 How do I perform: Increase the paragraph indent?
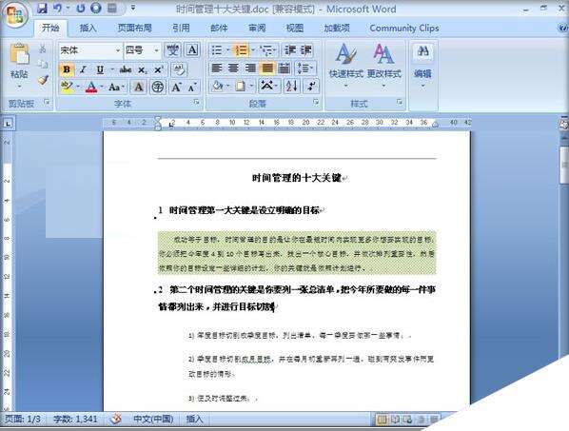(x=306, y=50)
